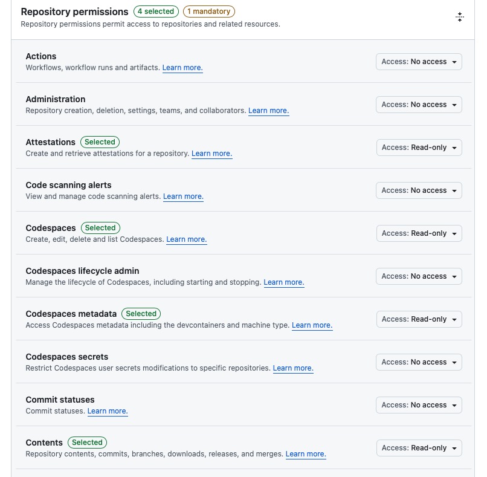The height and width of the screenshot is (477, 487).
Task: Follow Learn more link for Actions
Action: click(x=182, y=68)
